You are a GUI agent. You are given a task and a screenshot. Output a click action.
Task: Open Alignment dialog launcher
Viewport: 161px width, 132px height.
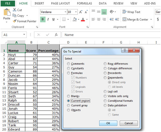(x=152, y=27)
